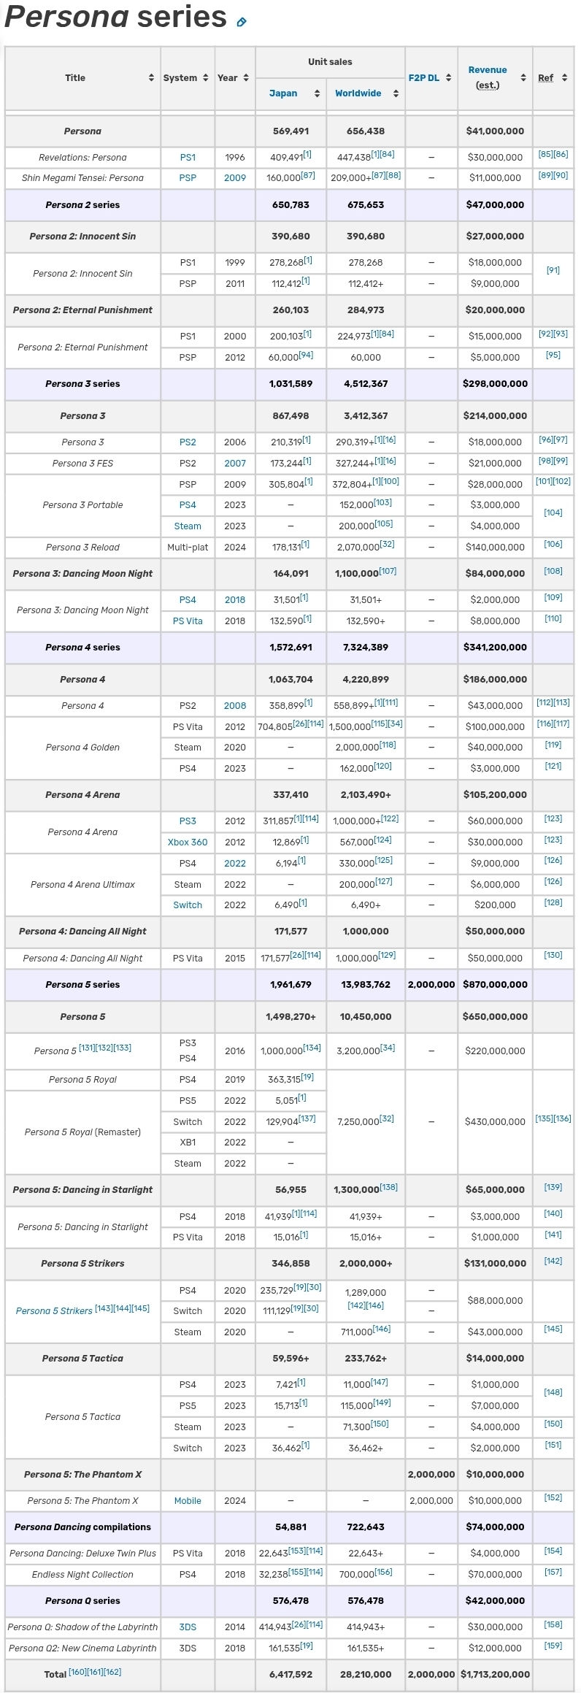Image resolution: width=581 pixels, height=1693 pixels.
Task: Click the edit pencil icon beside Persona series
Action: (x=242, y=22)
